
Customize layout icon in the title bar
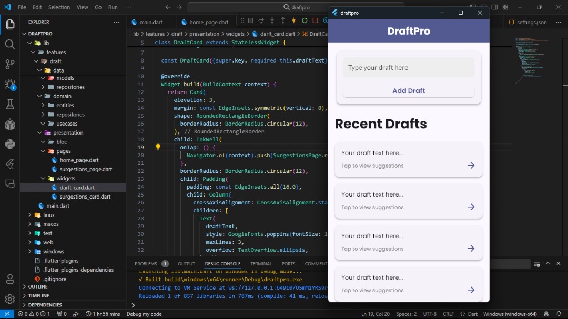point(505,7)
